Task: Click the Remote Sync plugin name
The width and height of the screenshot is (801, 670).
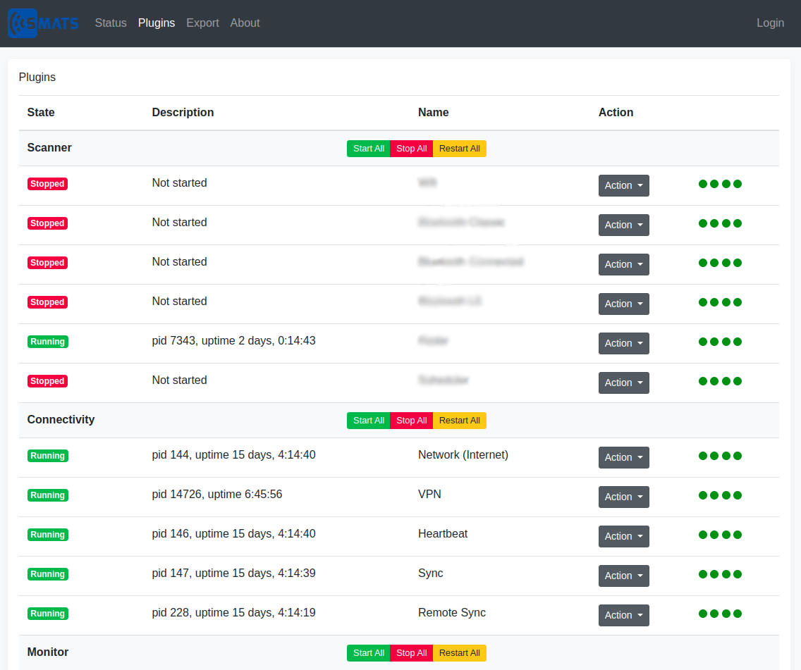Action: [451, 612]
